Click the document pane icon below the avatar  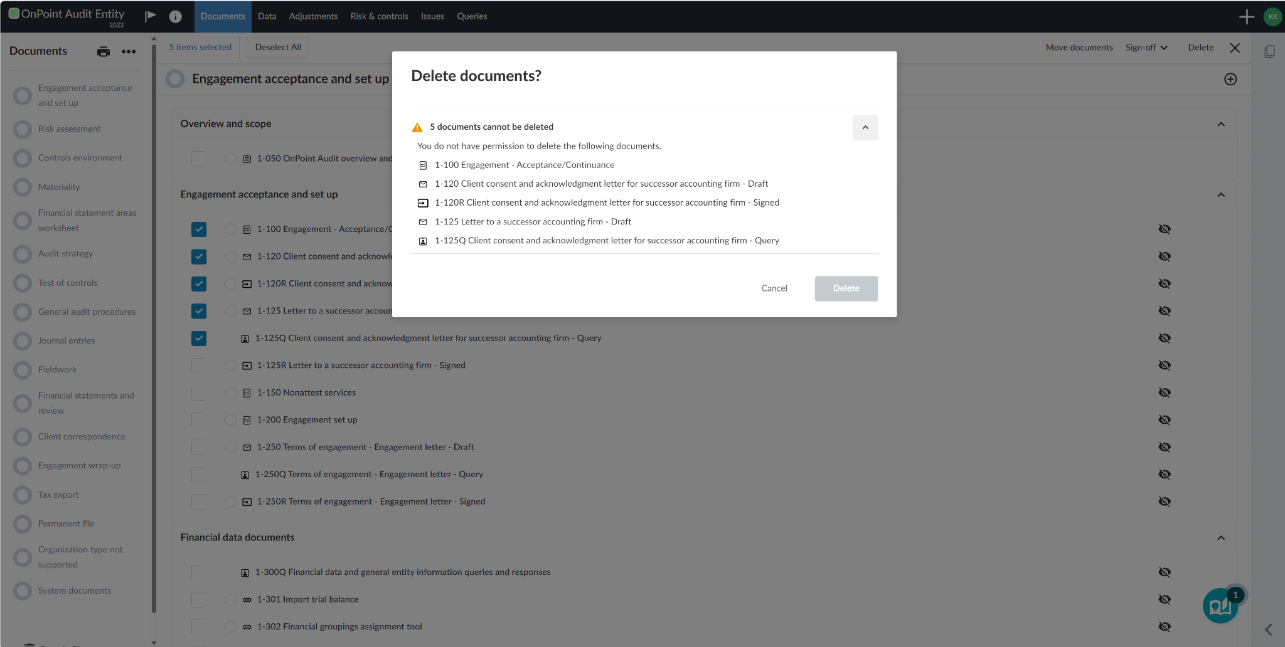click(1270, 51)
